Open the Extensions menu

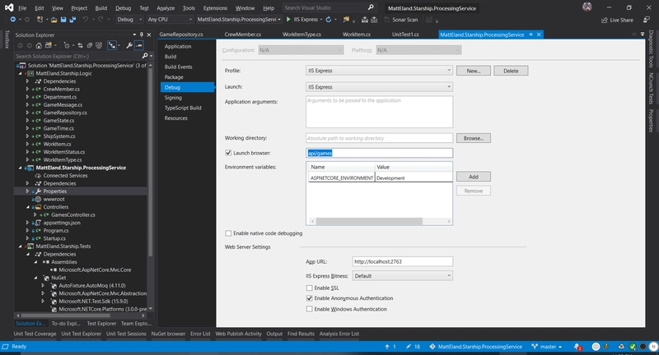point(215,8)
